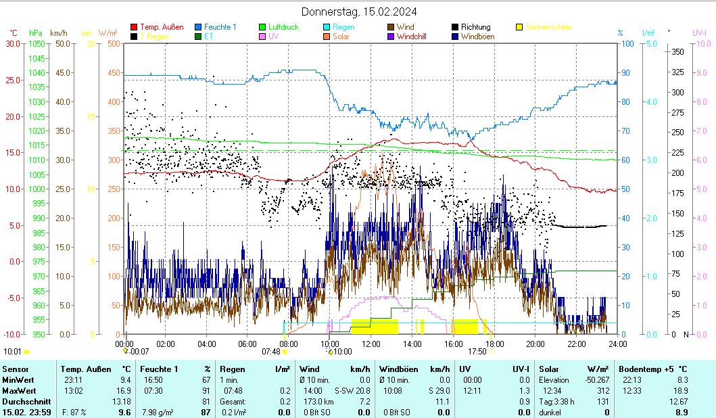
Task: Click the green Luftdruck legend square
Action: tap(263, 28)
